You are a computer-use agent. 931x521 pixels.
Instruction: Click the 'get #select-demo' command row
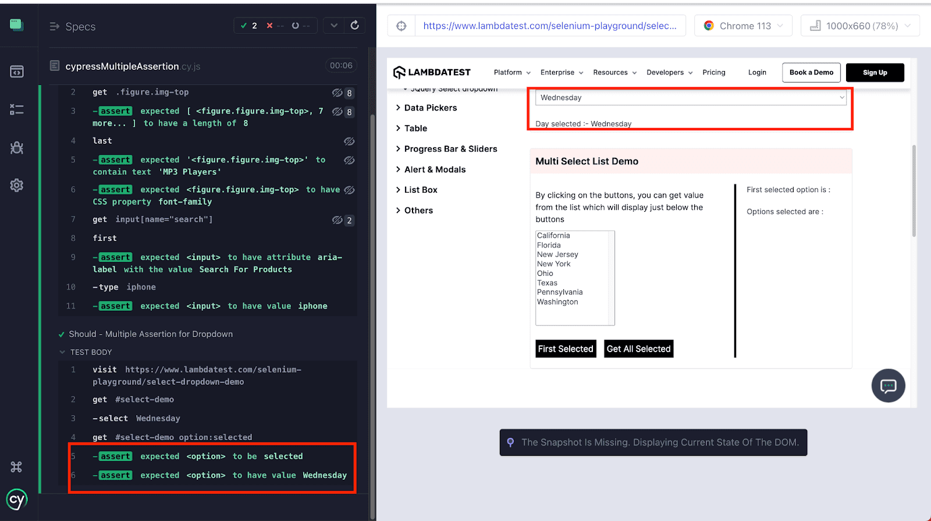(208, 399)
